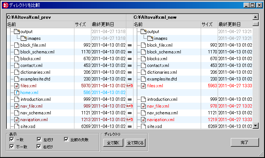Click the output folder icon in xml_prev pane
265x158 pixels.
pos(17,32)
